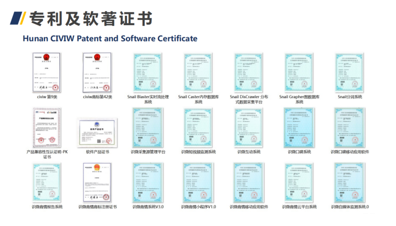Click the Snail分词系统 certificate image
The image size is (396, 226).
coord(350,72)
